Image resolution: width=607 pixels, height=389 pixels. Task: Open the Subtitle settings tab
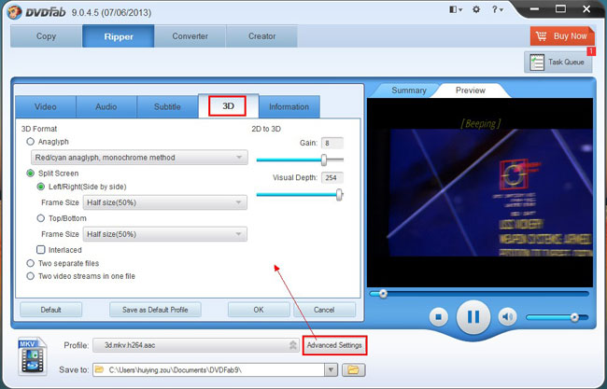coord(167,106)
